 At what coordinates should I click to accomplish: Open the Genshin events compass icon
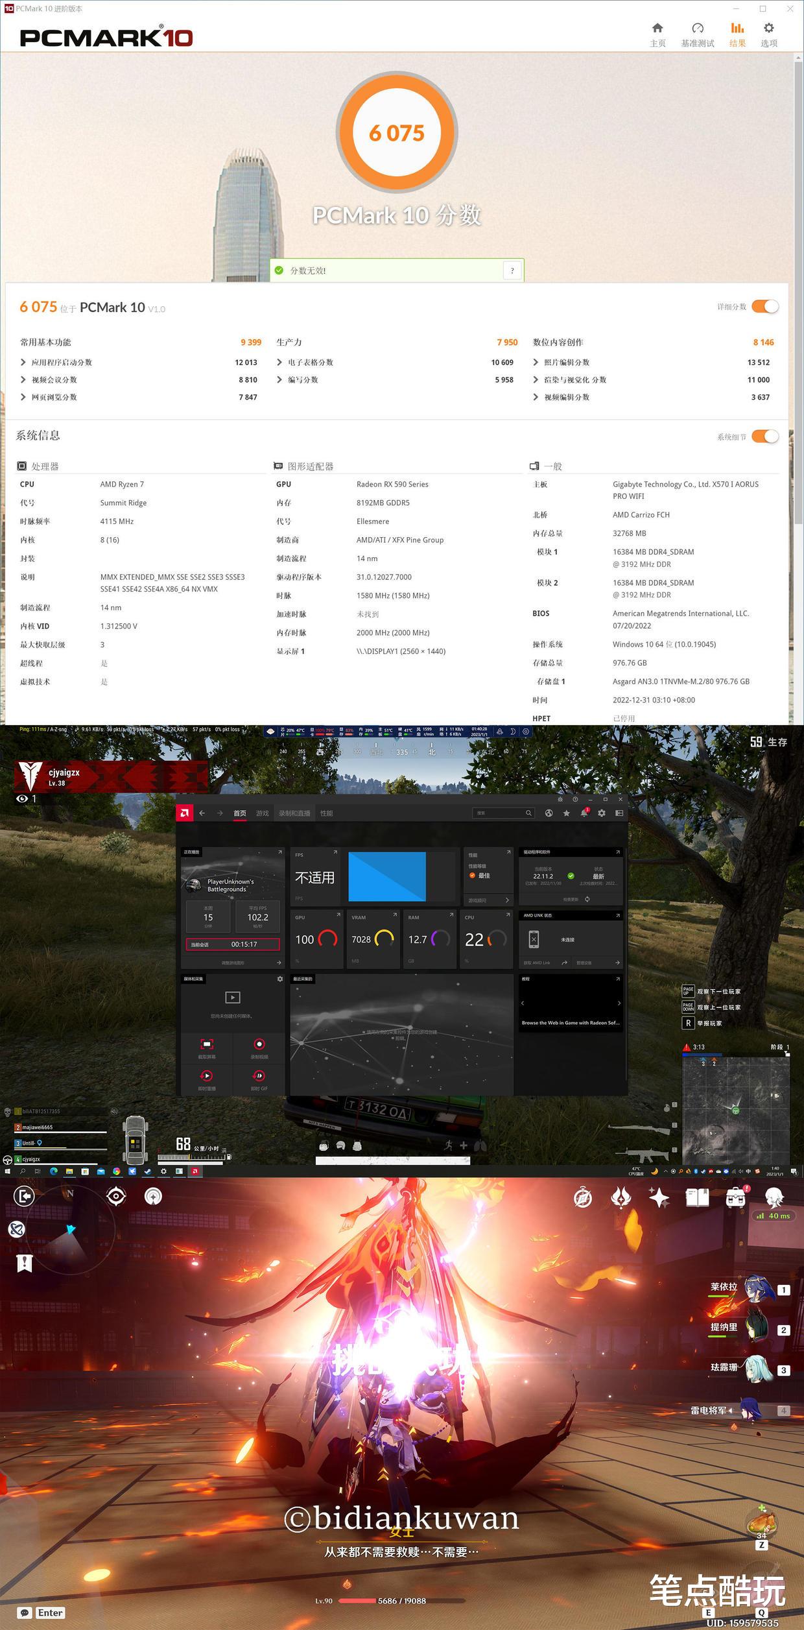tap(583, 1197)
